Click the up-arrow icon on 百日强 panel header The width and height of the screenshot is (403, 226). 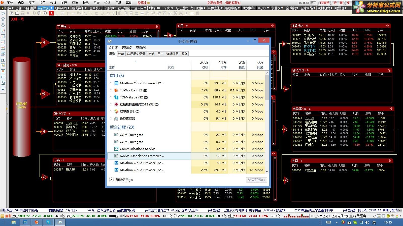coord(157,26)
